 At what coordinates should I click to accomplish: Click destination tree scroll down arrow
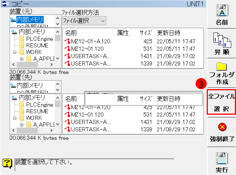[58, 124]
